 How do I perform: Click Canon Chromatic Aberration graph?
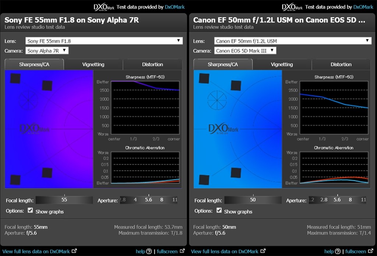(334, 168)
